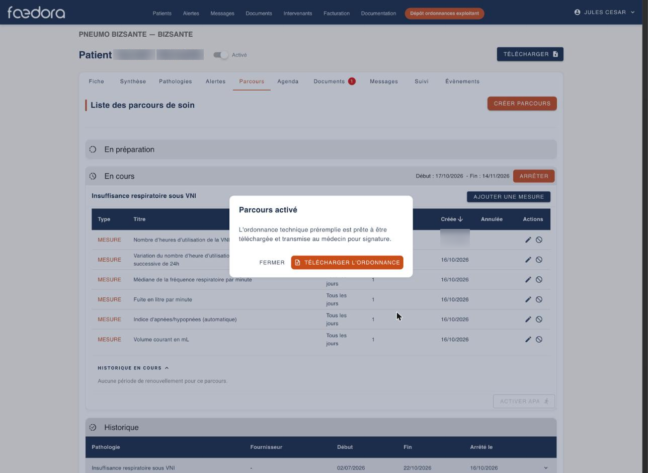Cancel the 'Variation du nombre d'heure' measure

pos(539,260)
